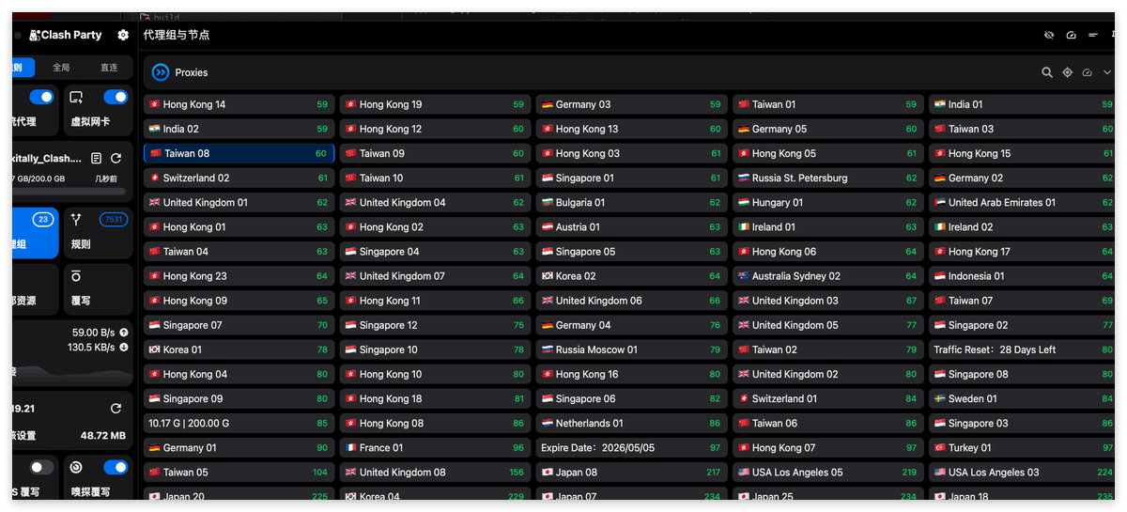Click the Expire Date: 2026/05/05 entry

click(x=631, y=448)
